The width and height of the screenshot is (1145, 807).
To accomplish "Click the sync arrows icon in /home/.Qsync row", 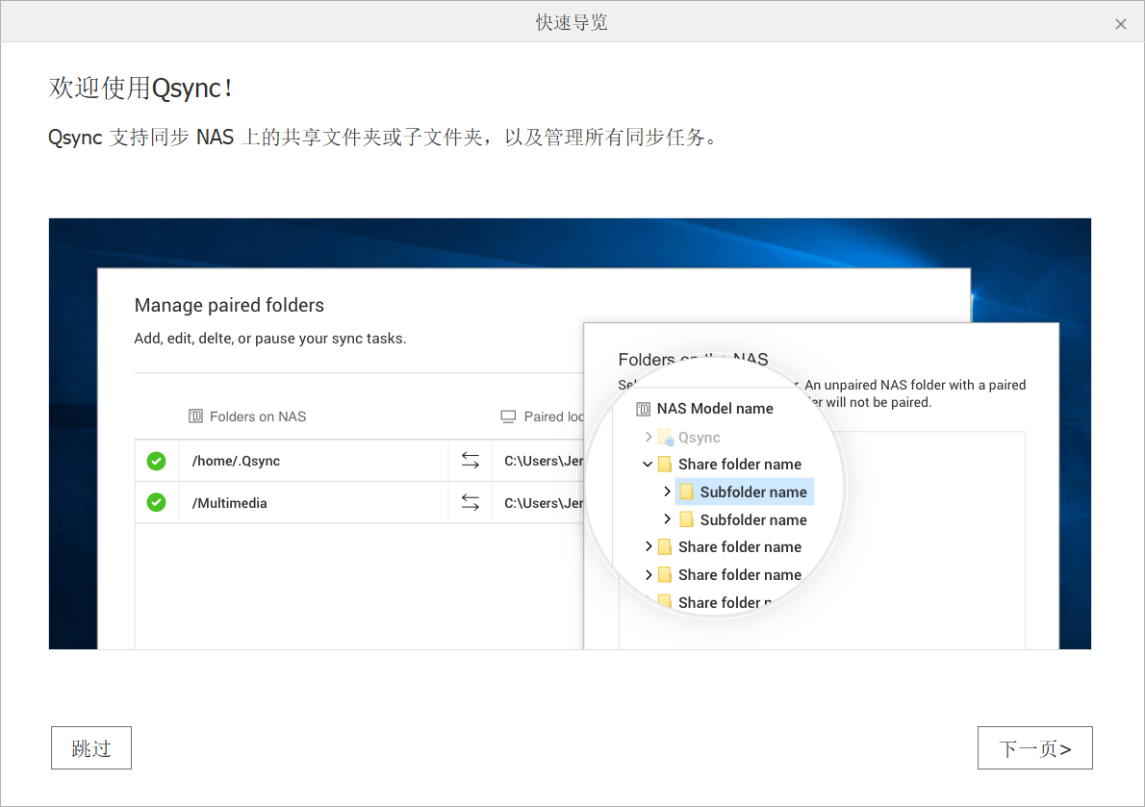I will tap(471, 461).
